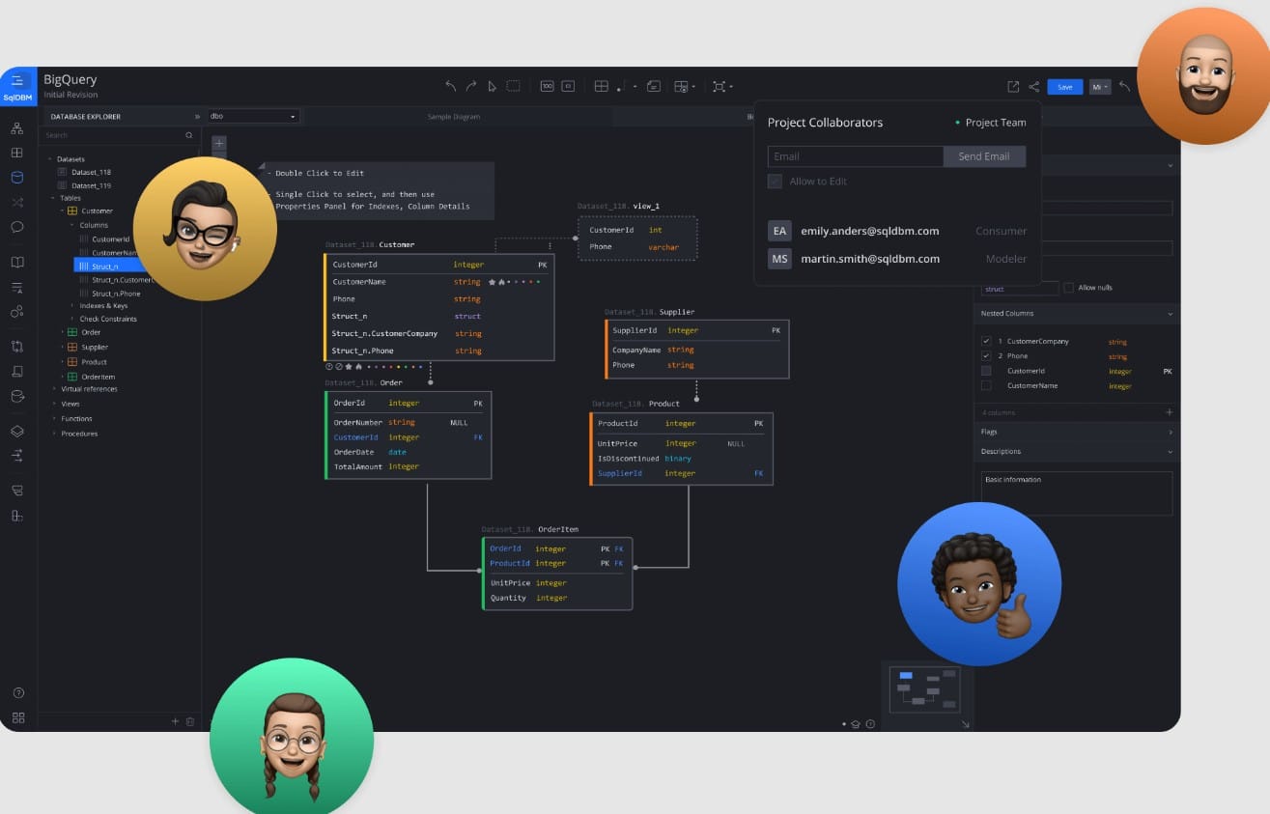Toggle the Allow to Edit checkbox
Screen dimensions: 1270x814
[775, 182]
